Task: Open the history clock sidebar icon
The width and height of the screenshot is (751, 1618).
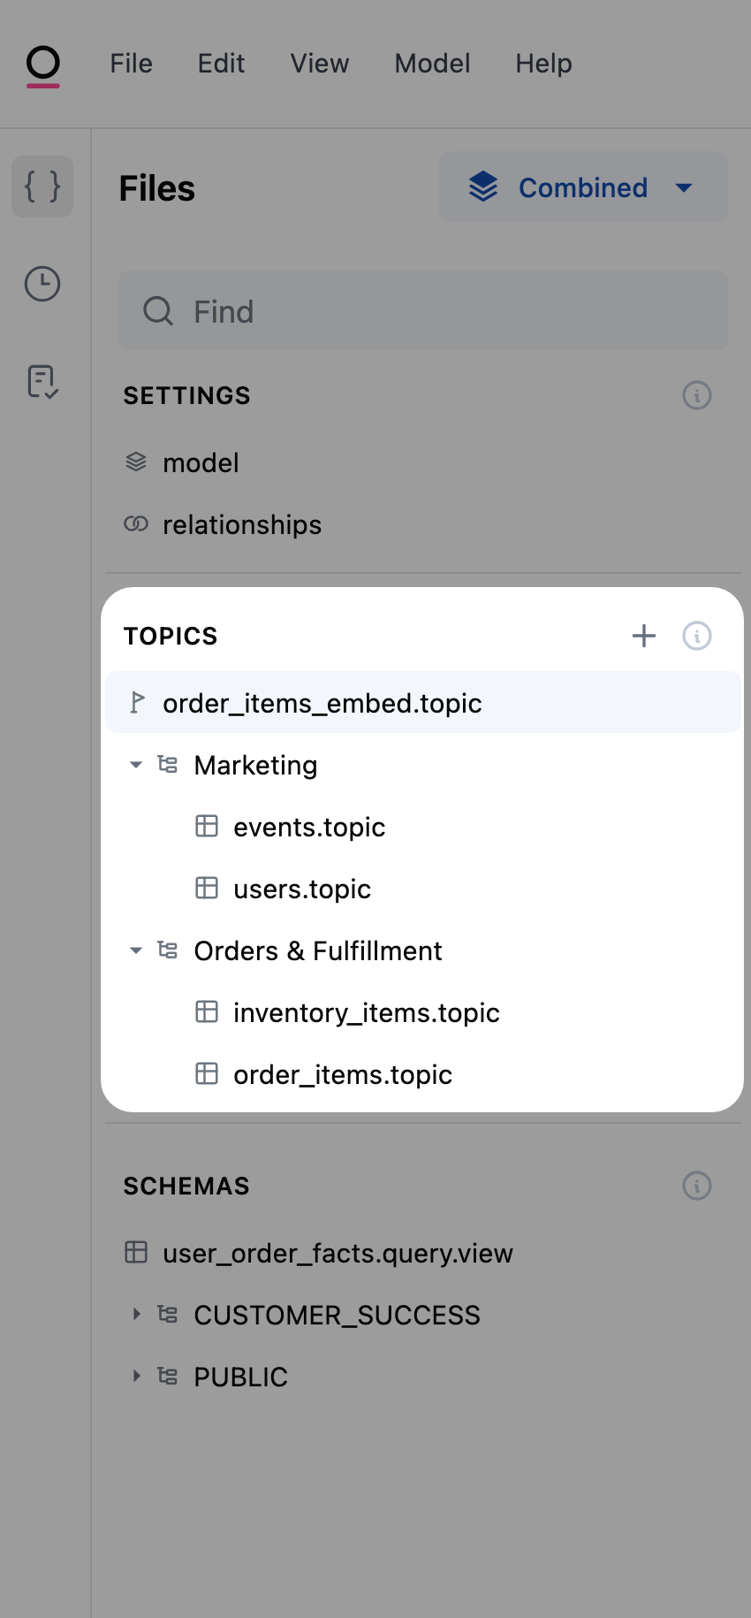Action: click(x=42, y=284)
